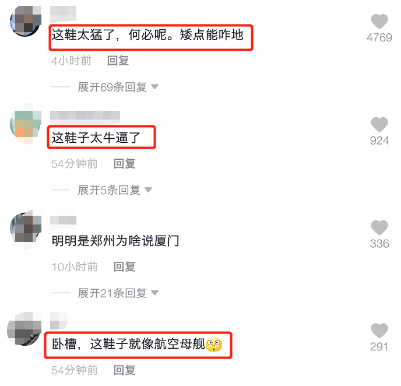Like the comment with 924 likes
The image size is (401, 386).
pos(379,125)
